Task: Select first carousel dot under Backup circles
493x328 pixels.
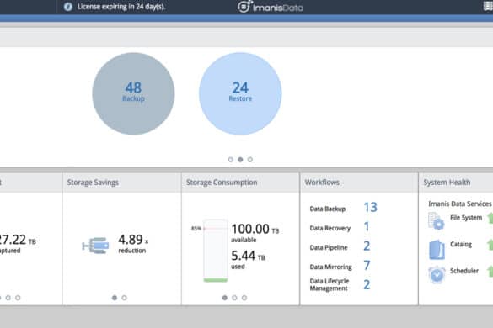Action: tap(231, 160)
